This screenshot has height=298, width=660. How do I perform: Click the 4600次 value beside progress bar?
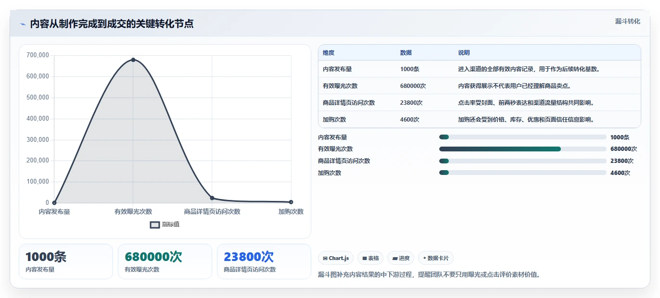620,173
